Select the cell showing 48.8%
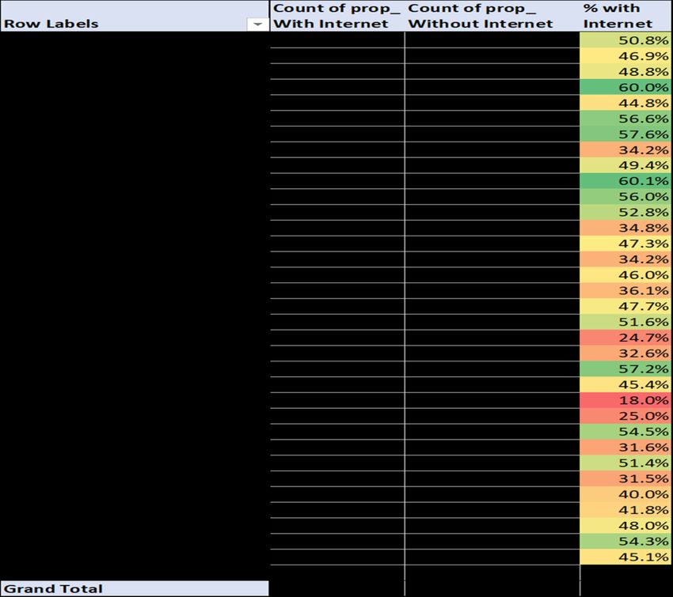 (625, 72)
